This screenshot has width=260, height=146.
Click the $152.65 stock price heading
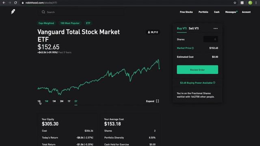click(x=48, y=47)
